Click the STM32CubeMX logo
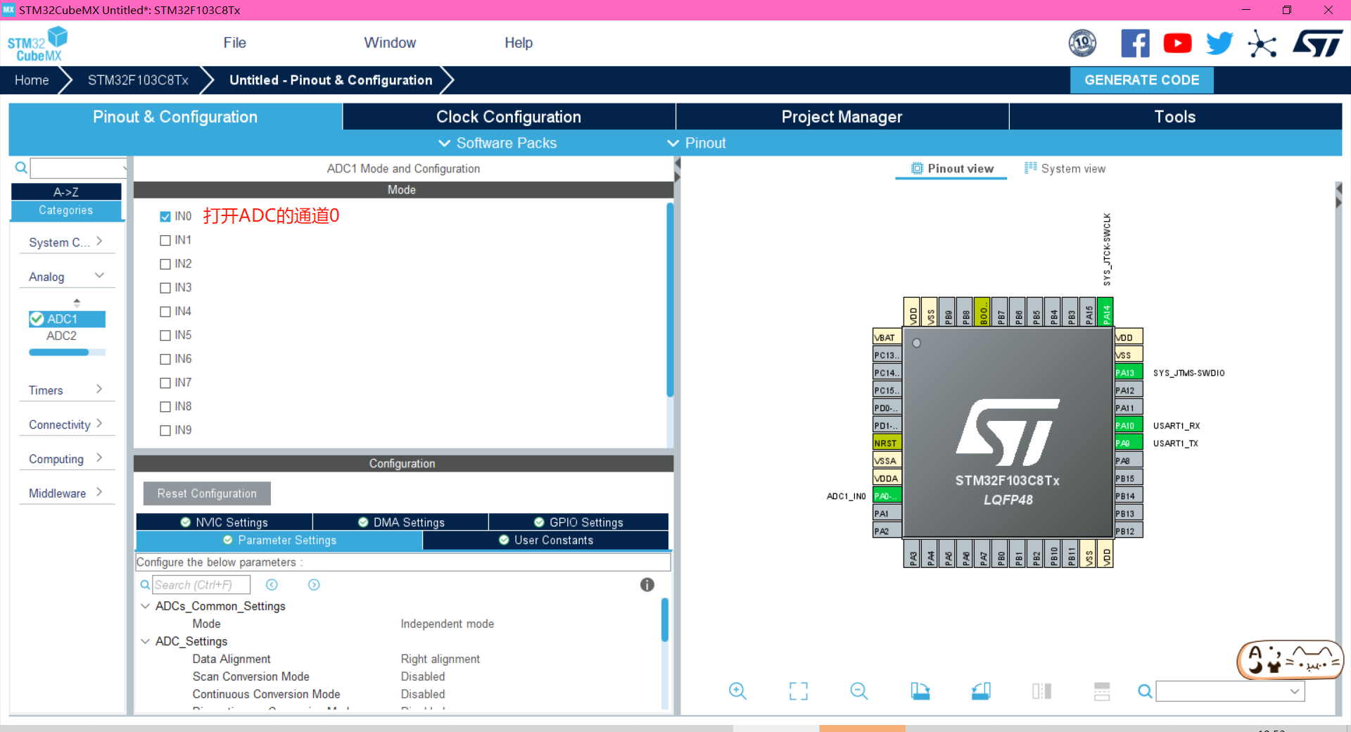Image resolution: width=1351 pixels, height=732 pixels. click(38, 44)
